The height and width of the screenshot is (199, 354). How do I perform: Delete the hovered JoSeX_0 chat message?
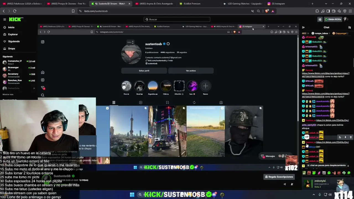tap(351, 137)
